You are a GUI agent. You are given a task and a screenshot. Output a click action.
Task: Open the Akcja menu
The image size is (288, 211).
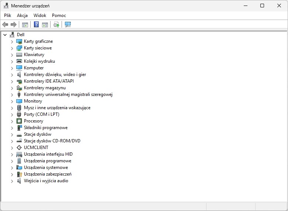tap(22, 15)
